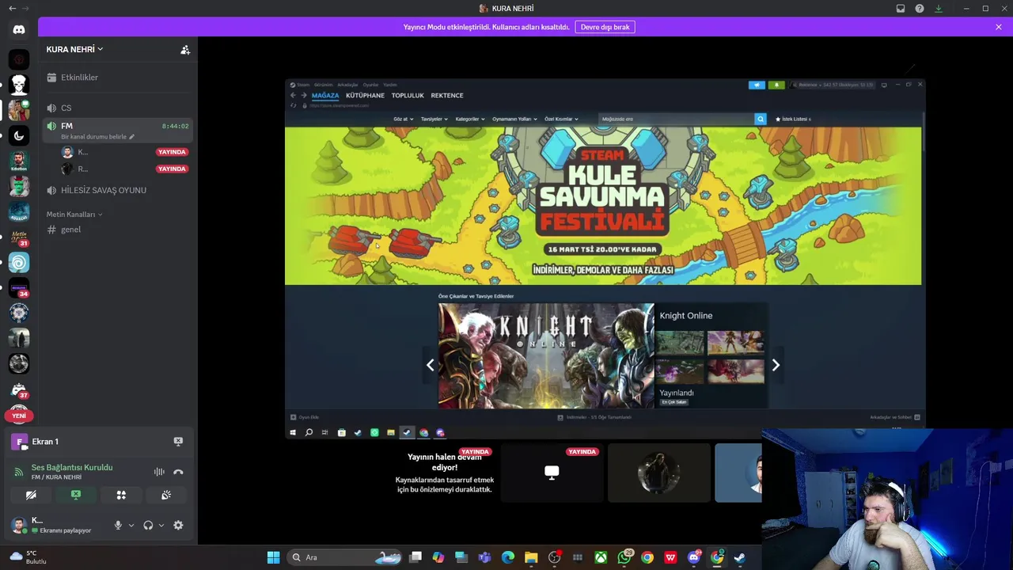Viewport: 1013px width, 570px height.
Task: Open the genel text channel
Action: point(117,230)
